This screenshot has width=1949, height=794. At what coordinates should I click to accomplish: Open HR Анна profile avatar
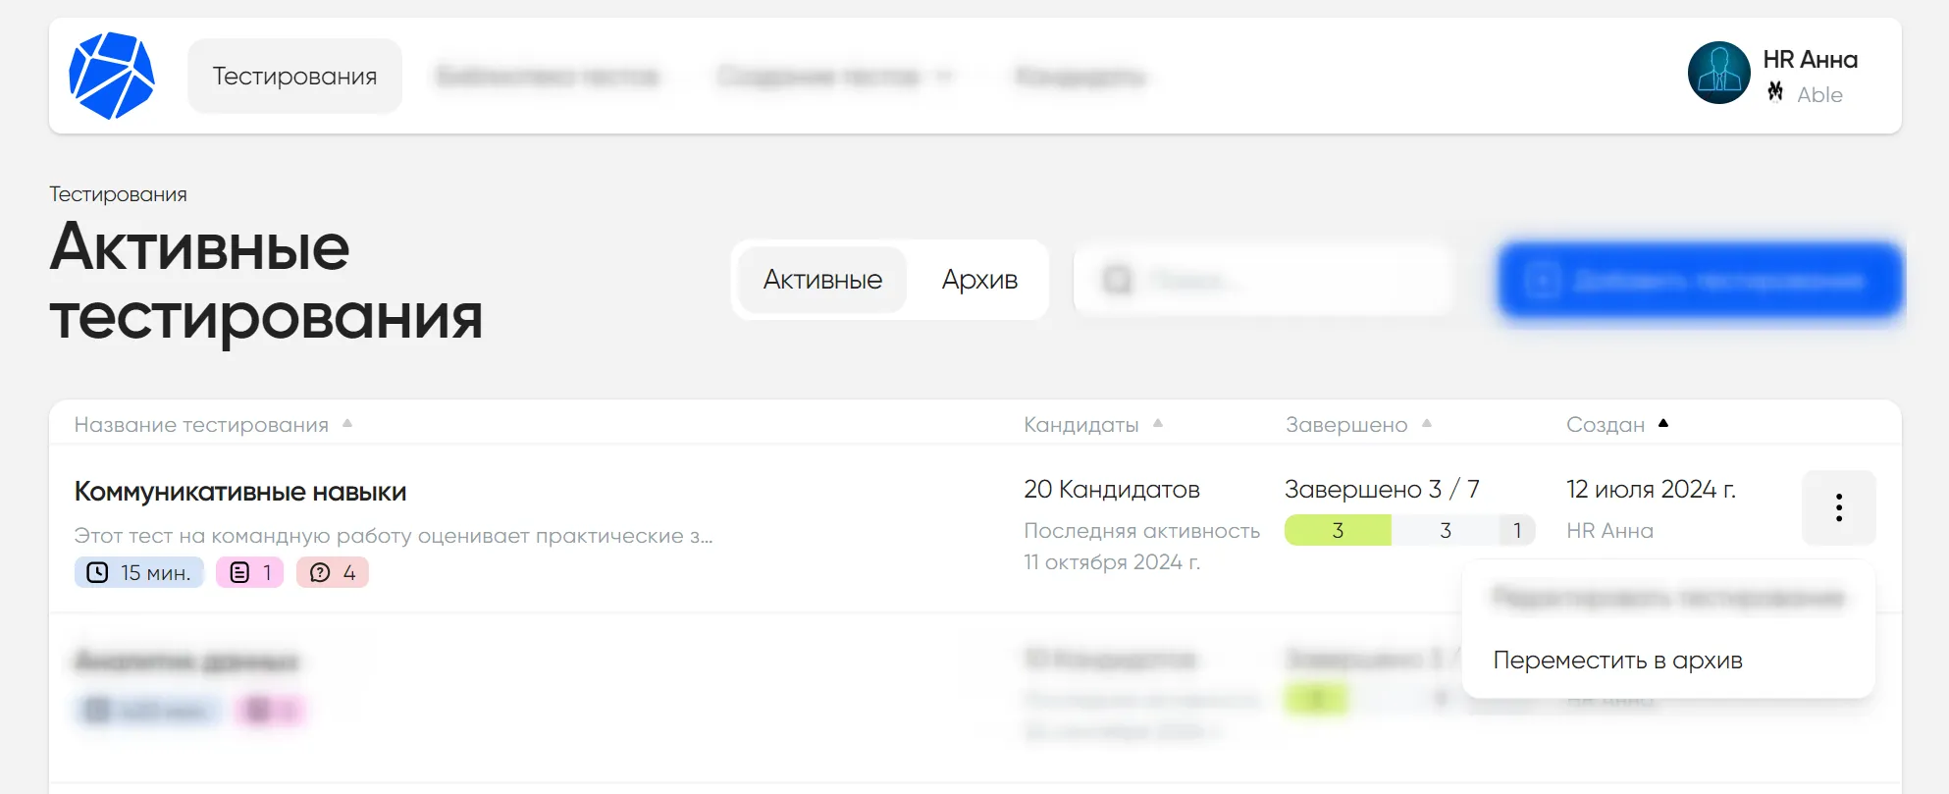coord(1718,73)
